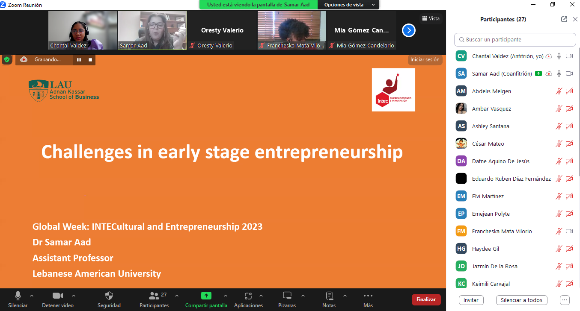Pause the recording
This screenshot has width=580, height=311.
(79, 60)
